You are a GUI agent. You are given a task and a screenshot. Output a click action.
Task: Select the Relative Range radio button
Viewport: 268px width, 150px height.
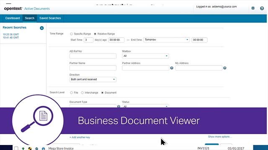point(95,34)
